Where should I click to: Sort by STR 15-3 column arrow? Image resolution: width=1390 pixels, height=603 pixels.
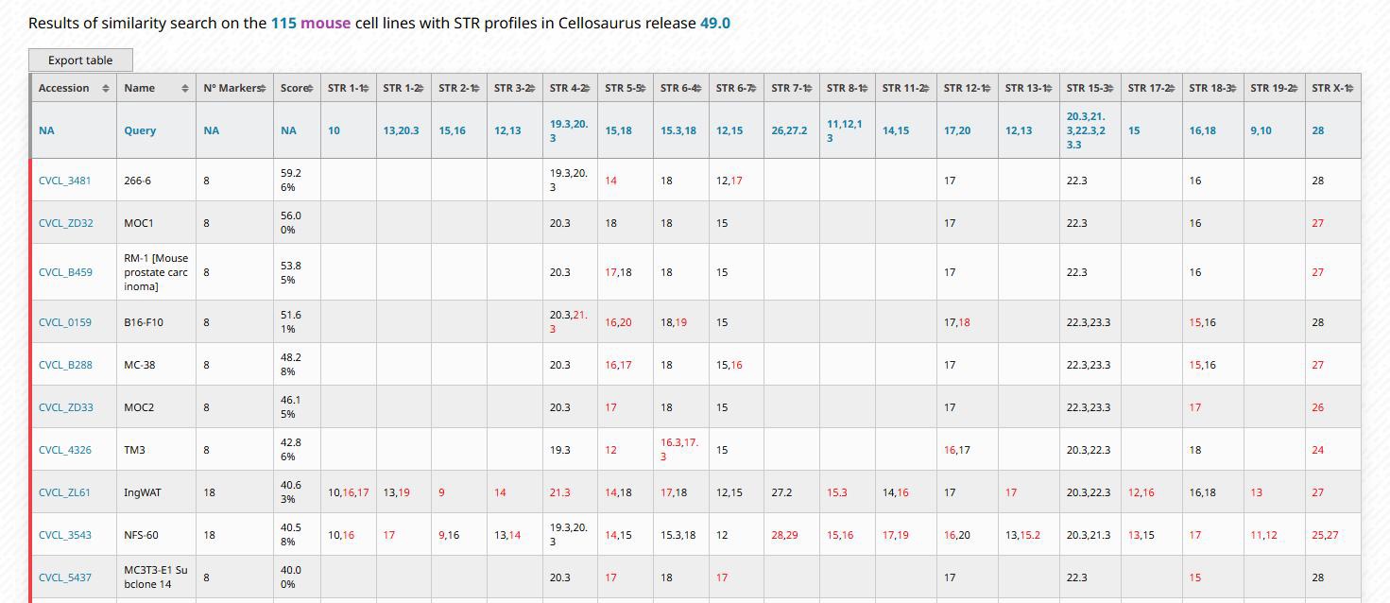[x=1110, y=88]
